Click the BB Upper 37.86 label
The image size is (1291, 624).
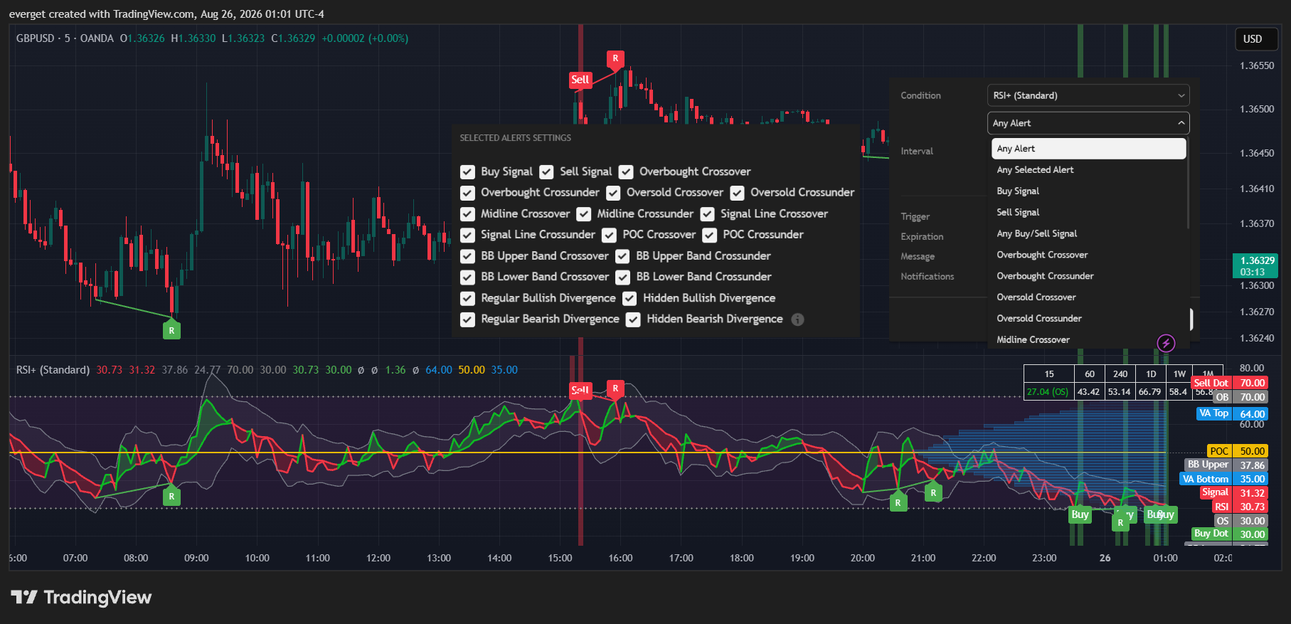point(1227,465)
